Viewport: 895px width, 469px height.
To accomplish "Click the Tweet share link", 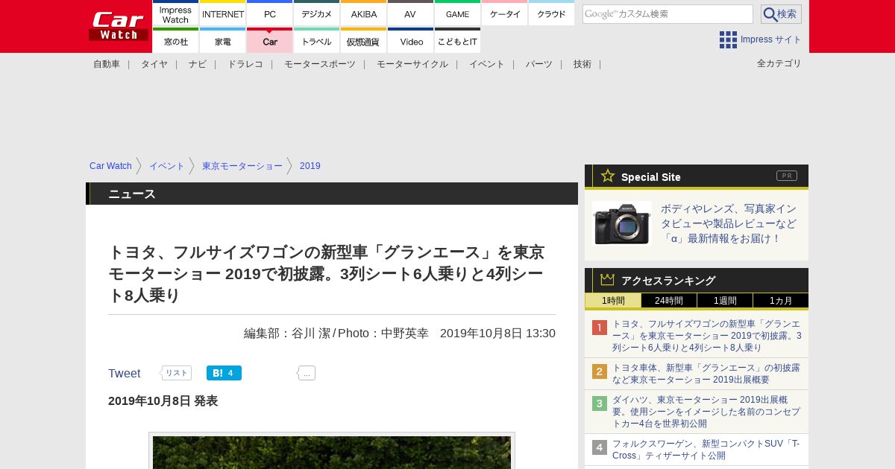I will (x=125, y=374).
